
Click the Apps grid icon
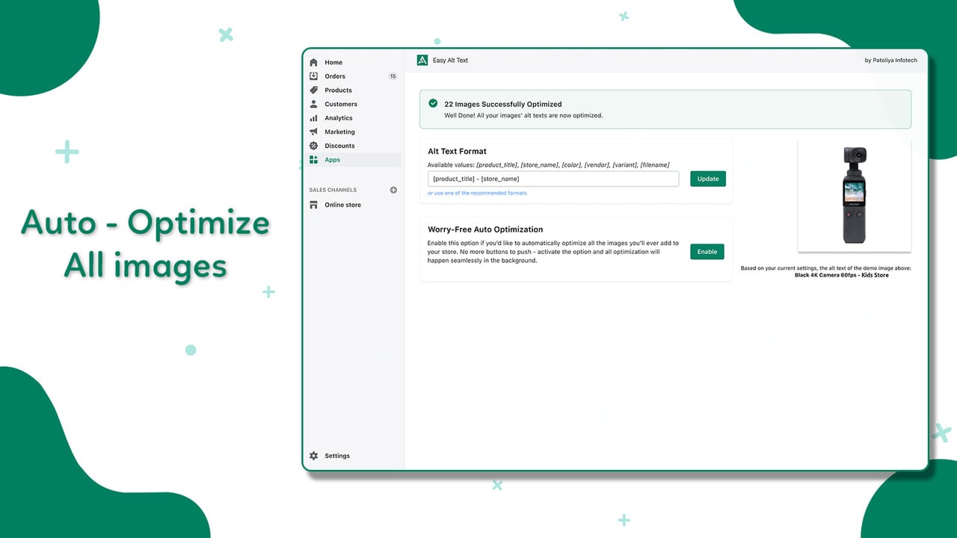[314, 159]
